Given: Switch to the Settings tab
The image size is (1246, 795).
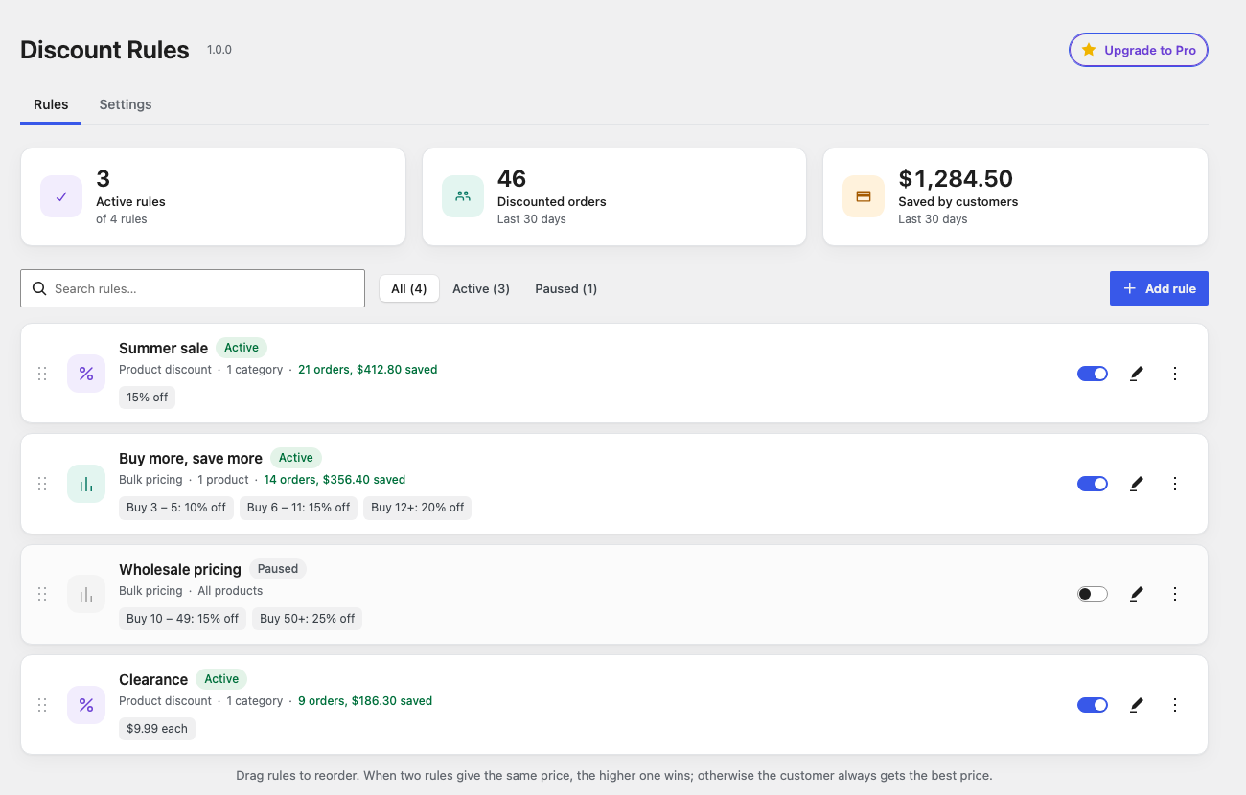Looking at the screenshot, I should (126, 104).
